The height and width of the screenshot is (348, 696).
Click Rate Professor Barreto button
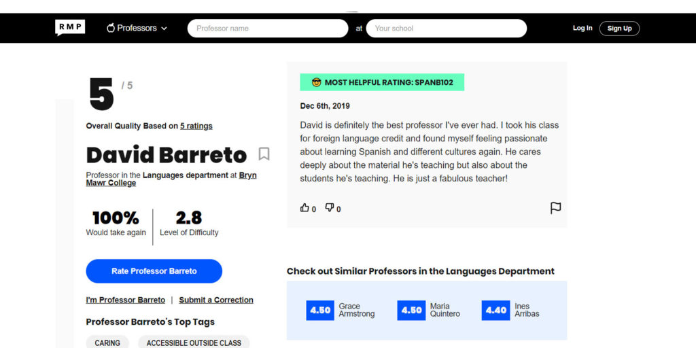(154, 271)
